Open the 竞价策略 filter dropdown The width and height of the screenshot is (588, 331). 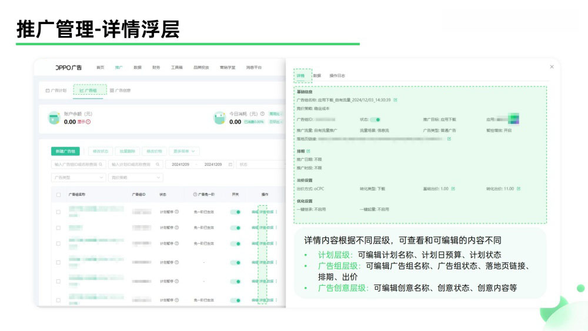135,178
